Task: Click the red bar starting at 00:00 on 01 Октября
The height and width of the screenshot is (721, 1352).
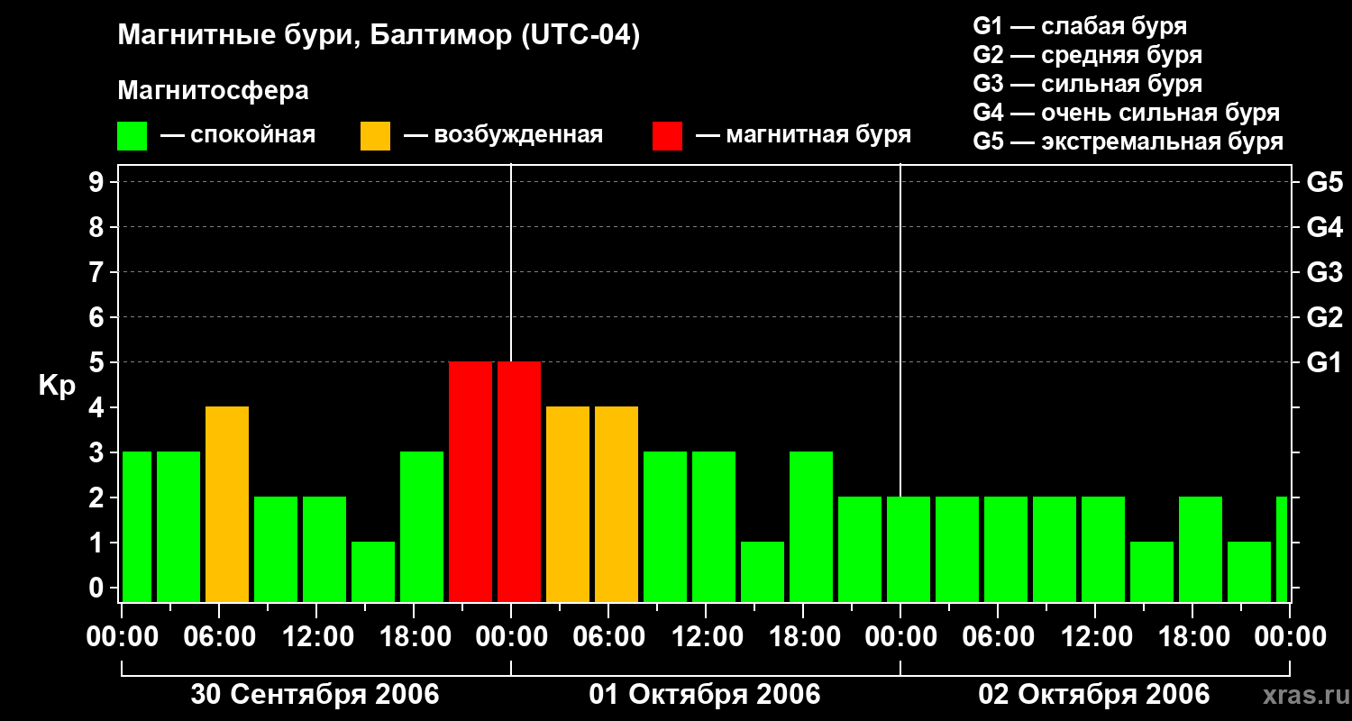Action: pos(519,481)
